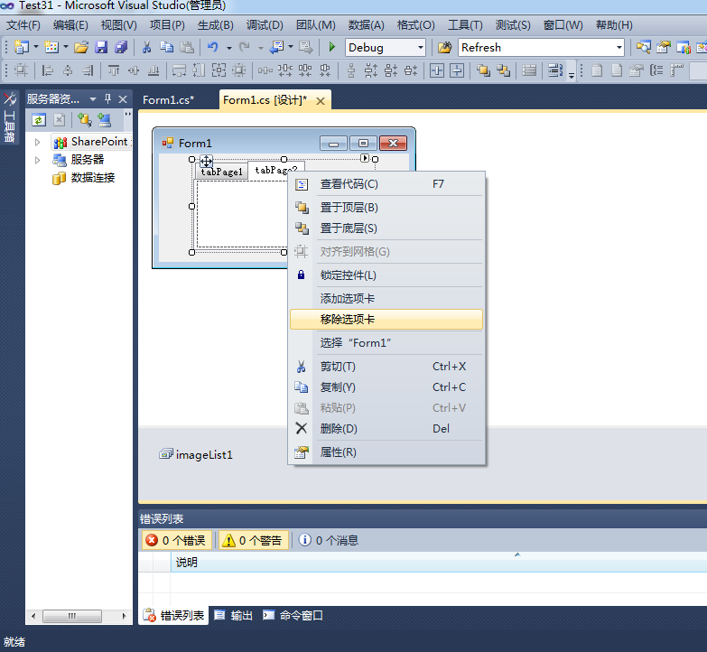Click Center Vertically layout icon

[456, 70]
